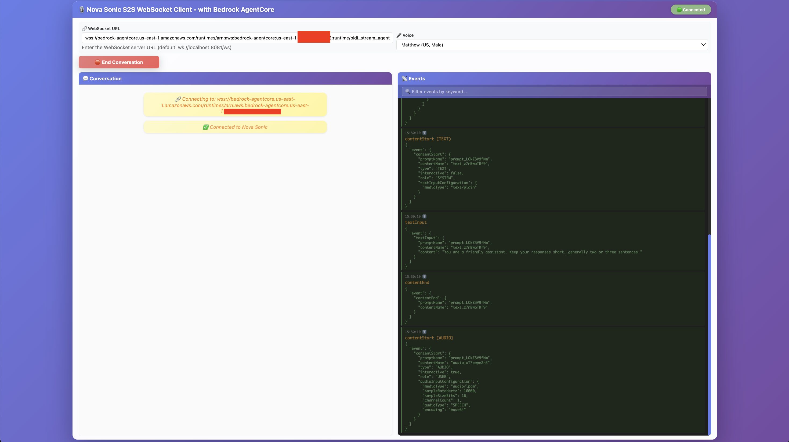
Task: Focus the WebSocket URL input field
Action: [190, 38]
